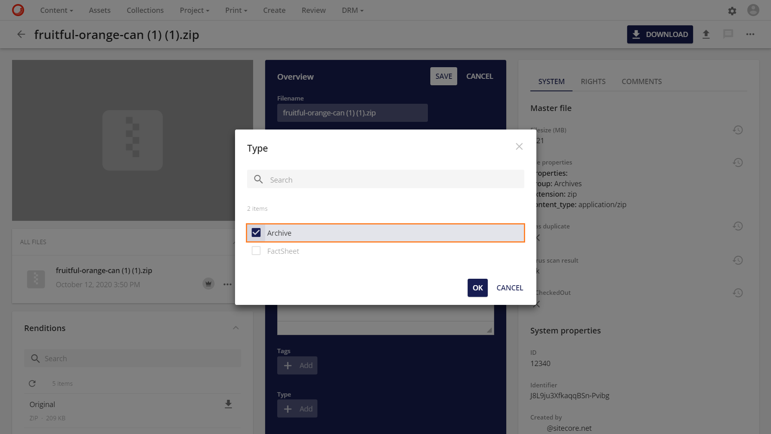Uncheck the Archive checkbox
This screenshot has width=771, height=434.
(256, 233)
